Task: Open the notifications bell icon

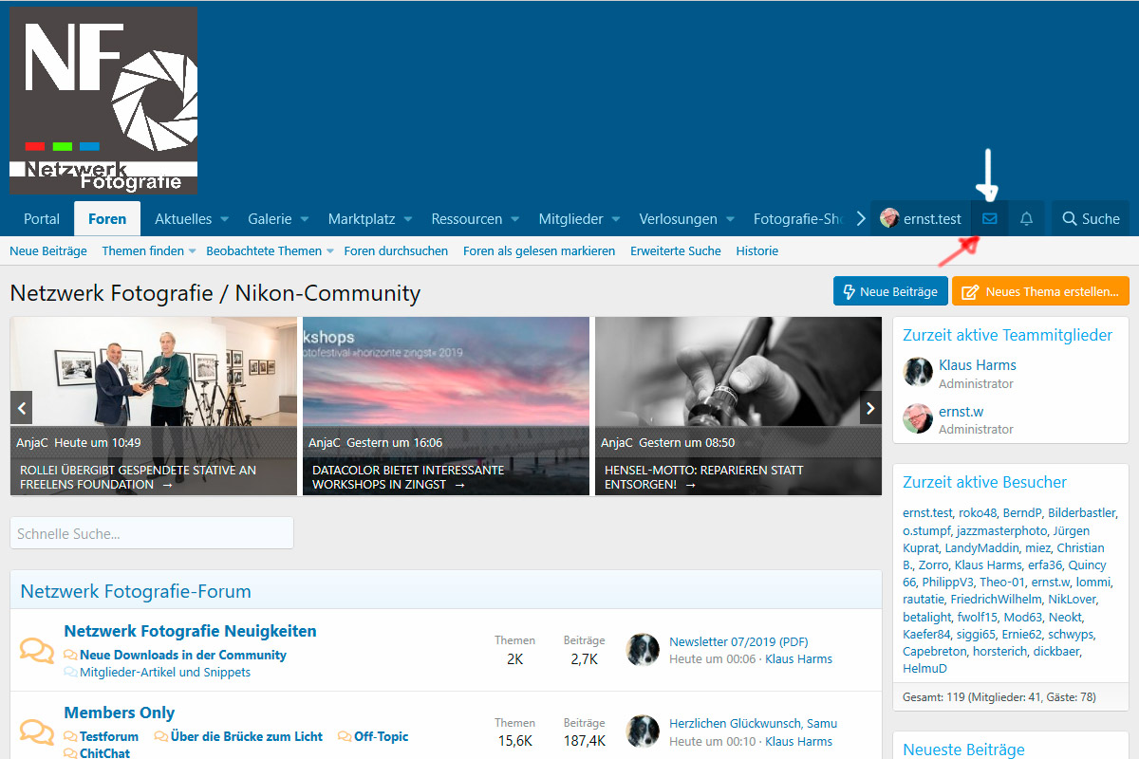Action: tap(1026, 218)
